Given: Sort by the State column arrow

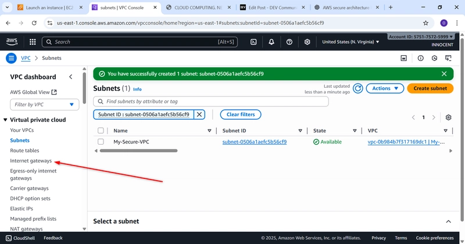Looking at the screenshot, I should click(355, 131).
